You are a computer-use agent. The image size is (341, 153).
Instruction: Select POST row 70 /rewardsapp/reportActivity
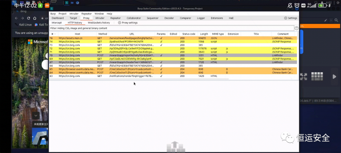[173, 55]
